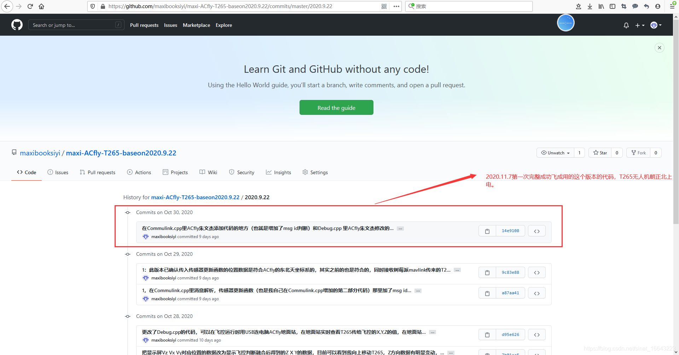Copy full SHA for commit 14e9108
The height and width of the screenshot is (355, 679).
click(487, 231)
